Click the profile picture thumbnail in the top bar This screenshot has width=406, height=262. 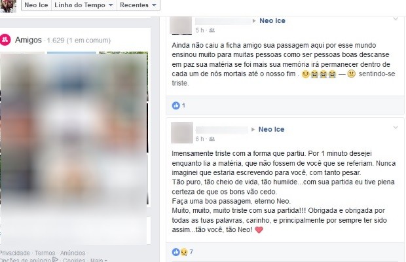tap(9, 6)
